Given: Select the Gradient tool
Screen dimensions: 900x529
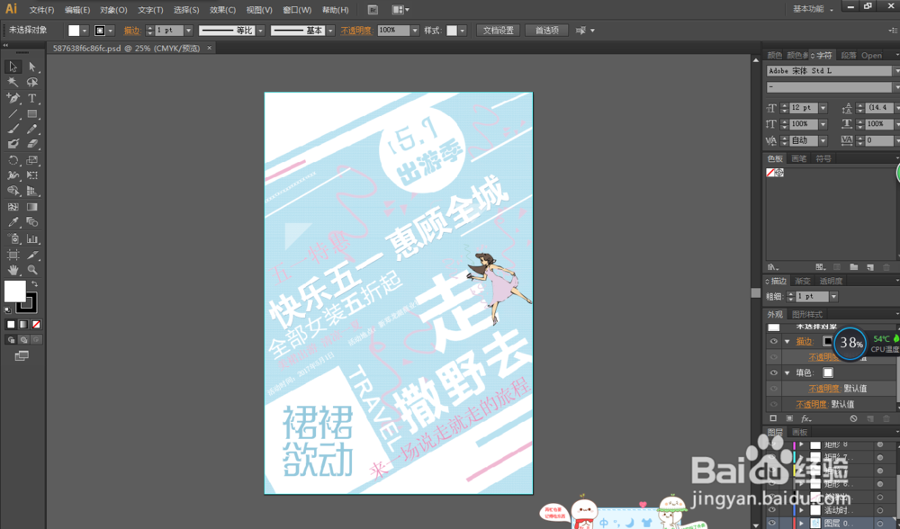Looking at the screenshot, I should coord(32,207).
